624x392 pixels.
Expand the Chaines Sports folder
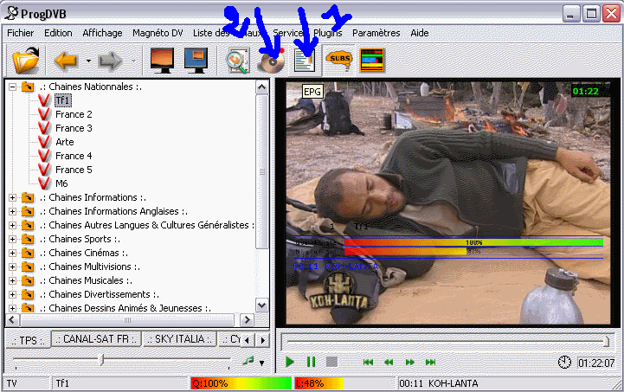[12, 239]
